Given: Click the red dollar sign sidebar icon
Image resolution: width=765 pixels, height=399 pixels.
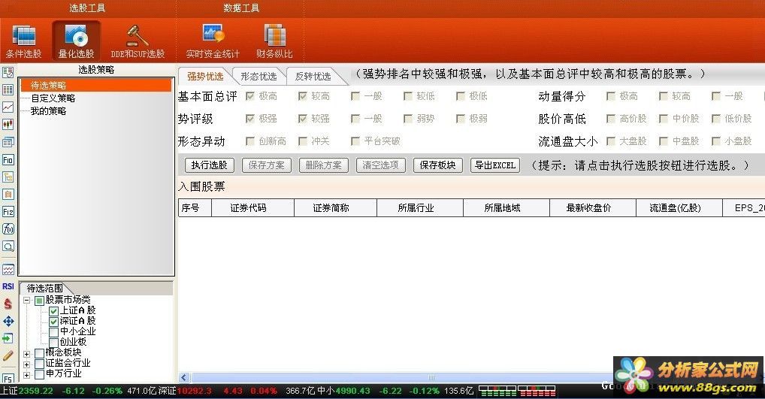Looking at the screenshot, I should pyautogui.click(x=8, y=304).
